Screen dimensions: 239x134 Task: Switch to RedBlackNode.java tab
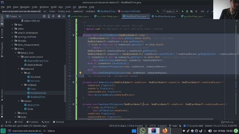click(x=165, y=16)
